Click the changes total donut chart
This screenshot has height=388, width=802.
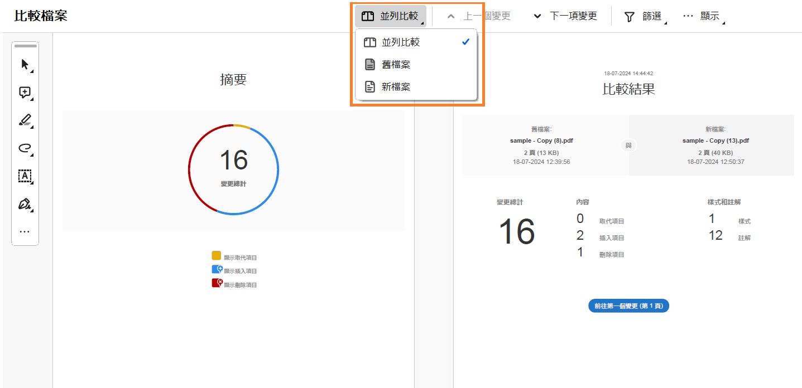[x=233, y=169]
